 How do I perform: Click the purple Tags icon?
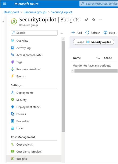[13, 62]
